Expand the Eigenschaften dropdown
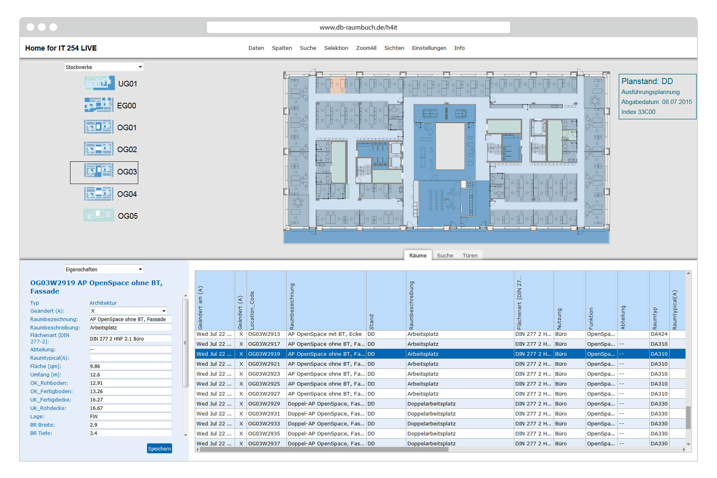This screenshot has width=717, height=478. pos(104,269)
